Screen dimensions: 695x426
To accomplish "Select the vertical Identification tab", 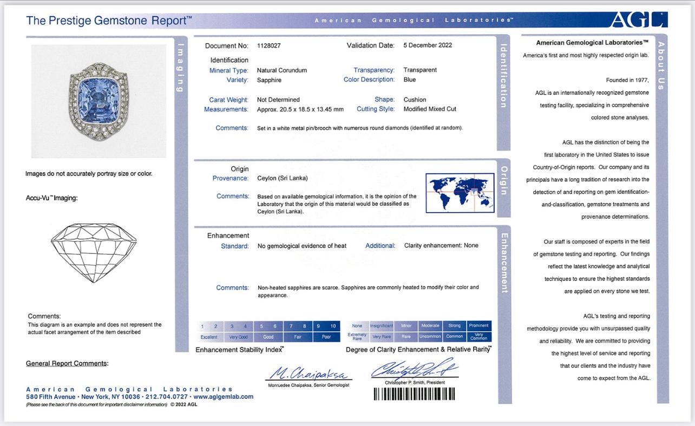I will coord(503,75).
